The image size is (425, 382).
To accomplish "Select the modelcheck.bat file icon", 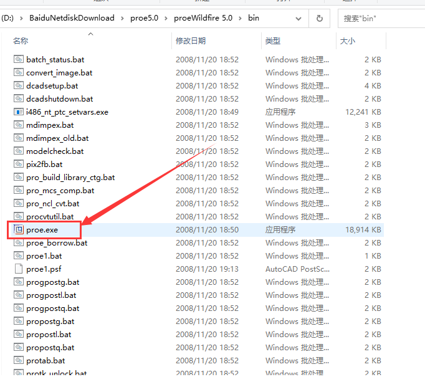I will tap(19, 151).
